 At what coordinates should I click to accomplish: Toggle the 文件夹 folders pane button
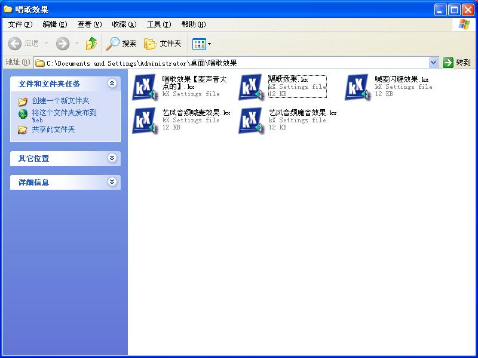[x=163, y=44]
